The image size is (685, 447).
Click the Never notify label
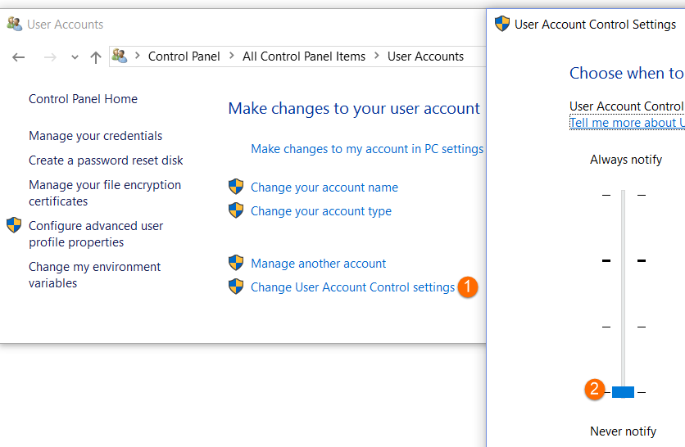[623, 431]
